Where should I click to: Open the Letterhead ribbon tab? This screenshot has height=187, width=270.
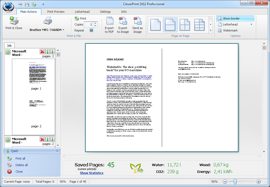82,12
